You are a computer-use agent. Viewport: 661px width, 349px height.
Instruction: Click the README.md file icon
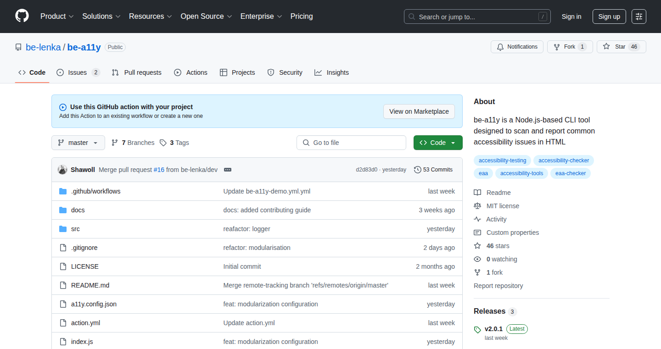click(63, 285)
